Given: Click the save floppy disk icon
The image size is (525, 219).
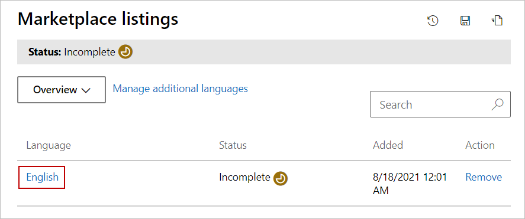Looking at the screenshot, I should [x=465, y=21].
